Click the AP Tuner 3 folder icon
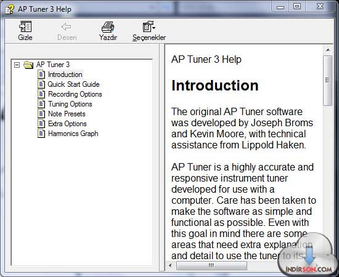Image resolution: width=339 pixels, height=277 pixels. click(x=28, y=65)
